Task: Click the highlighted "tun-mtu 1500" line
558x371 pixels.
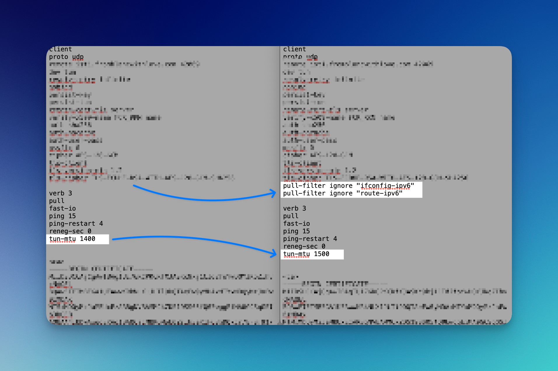Action: pyautogui.click(x=306, y=254)
